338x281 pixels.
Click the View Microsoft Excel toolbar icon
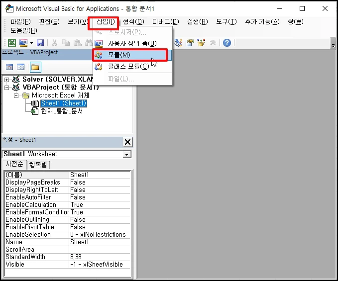click(12, 43)
